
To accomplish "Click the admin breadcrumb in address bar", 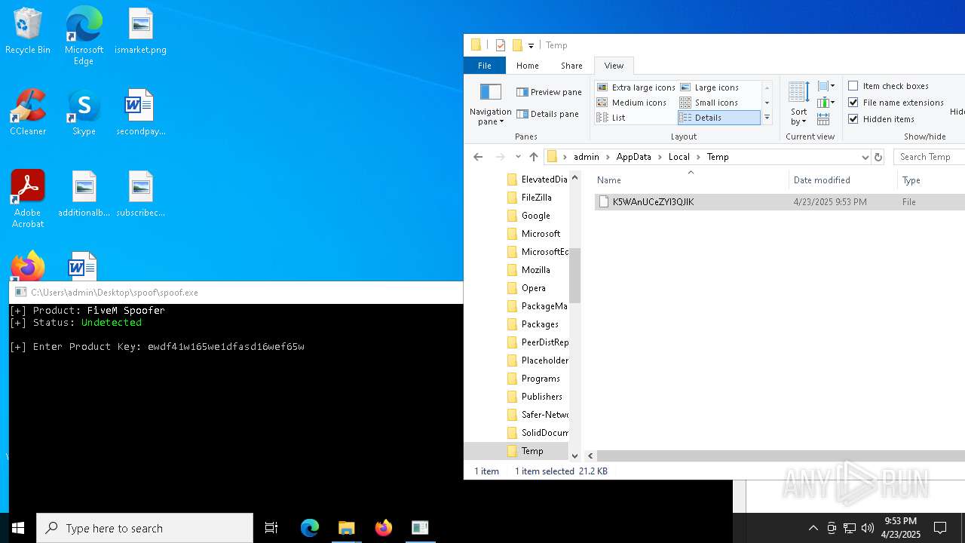I will point(586,157).
